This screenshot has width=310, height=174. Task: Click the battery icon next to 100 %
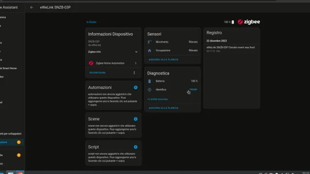pos(232,22)
